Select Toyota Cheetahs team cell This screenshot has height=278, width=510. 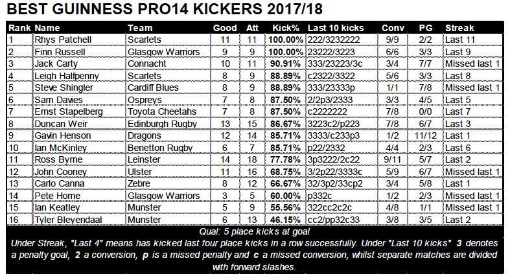168,111
